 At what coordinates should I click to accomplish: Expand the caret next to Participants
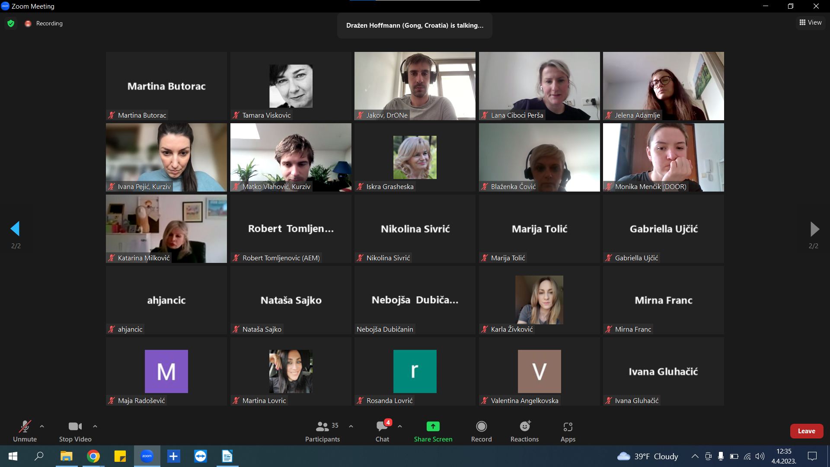[351, 426]
